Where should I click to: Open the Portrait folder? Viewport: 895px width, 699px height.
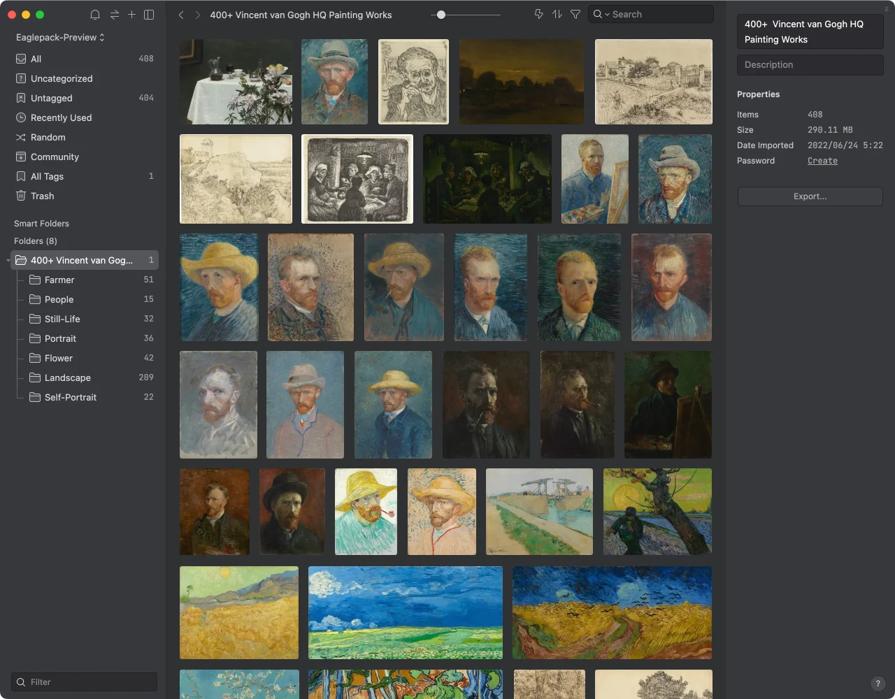point(91,338)
